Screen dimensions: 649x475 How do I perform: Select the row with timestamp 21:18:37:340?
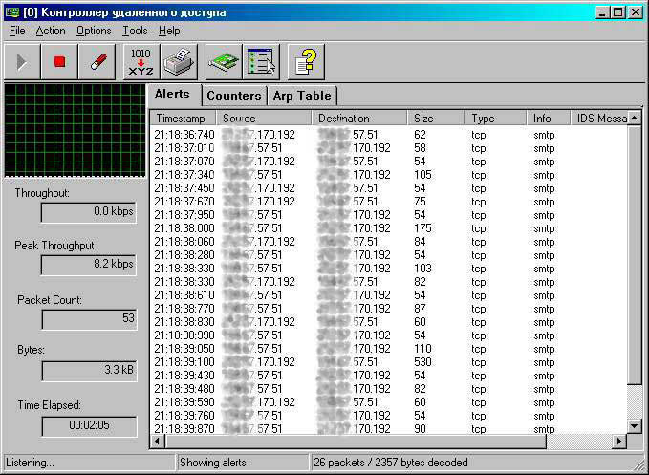pos(389,175)
